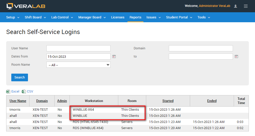Image resolution: width=255 pixels, height=136 pixels.
Task: Open the hamburger menu icon
Action: click(x=246, y=6)
